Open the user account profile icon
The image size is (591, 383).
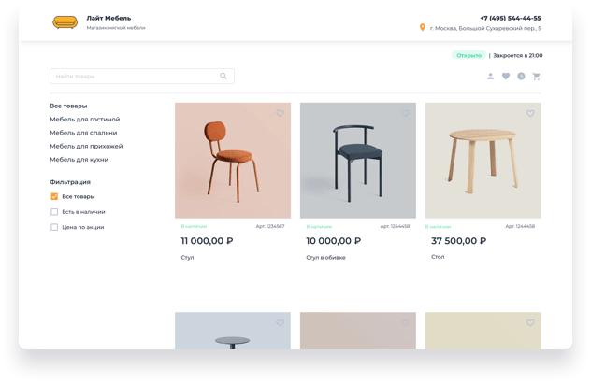[x=490, y=77]
